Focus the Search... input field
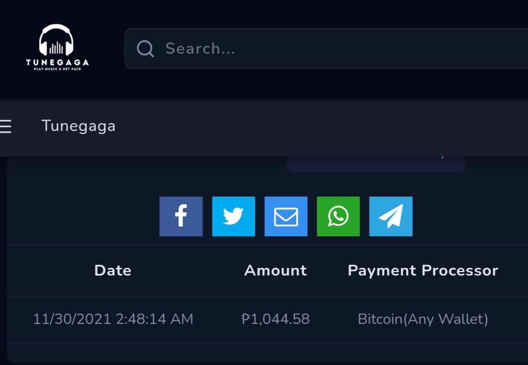Screen dimensions: 528x365 coord(326,48)
